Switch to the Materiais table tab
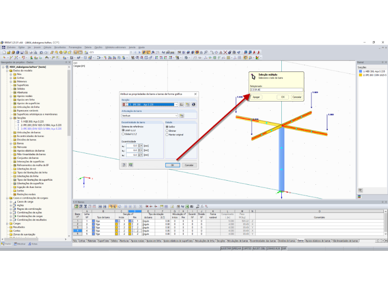The width and height of the screenshot is (388, 291). [91, 240]
